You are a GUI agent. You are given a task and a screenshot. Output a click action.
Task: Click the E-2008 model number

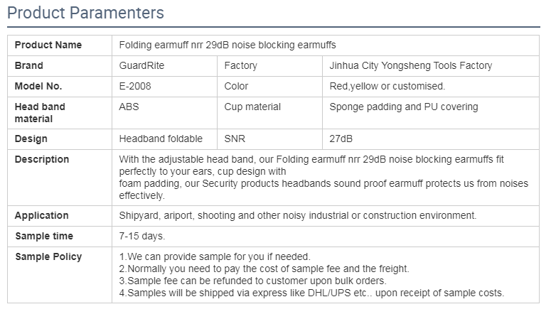pyautogui.click(x=135, y=86)
